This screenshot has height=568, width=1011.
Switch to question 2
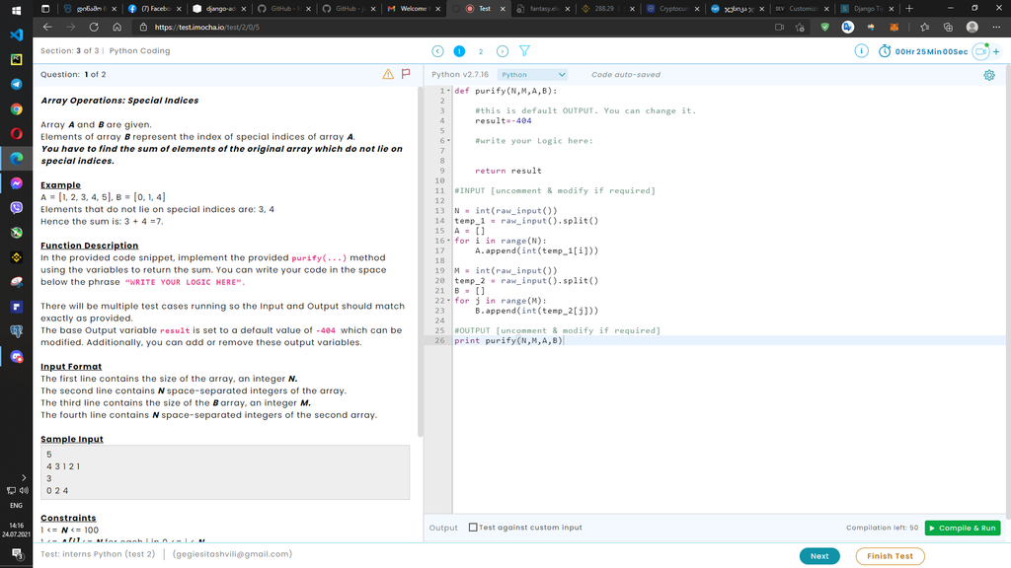point(481,50)
